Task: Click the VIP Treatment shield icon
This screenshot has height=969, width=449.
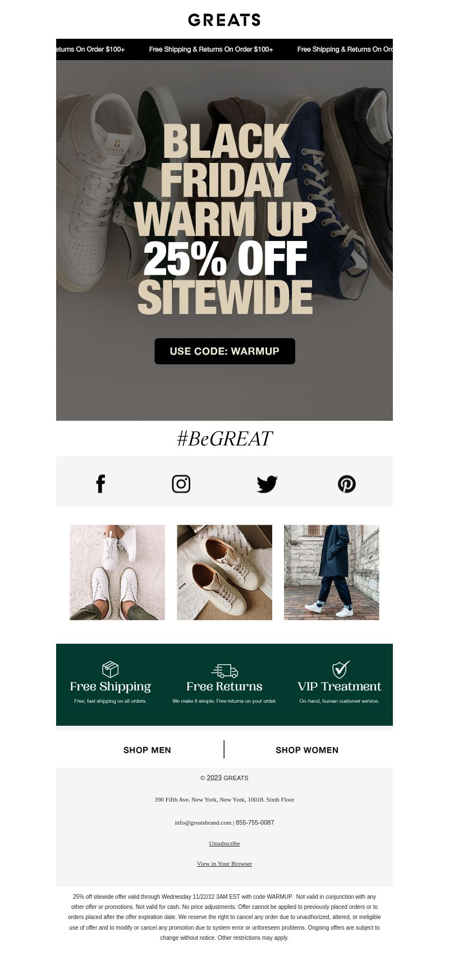Action: 340,669
